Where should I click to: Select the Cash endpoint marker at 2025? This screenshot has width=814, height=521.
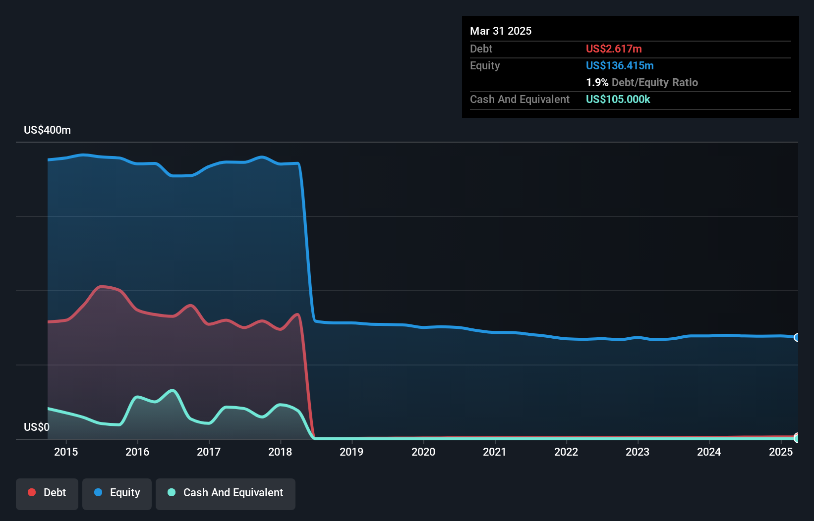797,438
